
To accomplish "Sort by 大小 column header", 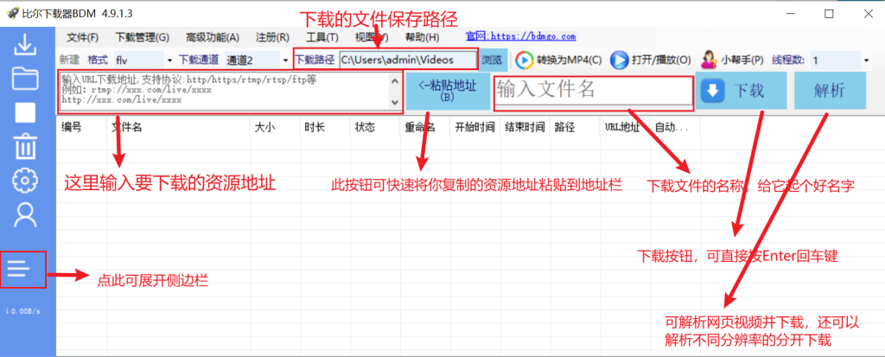I will pyautogui.click(x=276, y=127).
